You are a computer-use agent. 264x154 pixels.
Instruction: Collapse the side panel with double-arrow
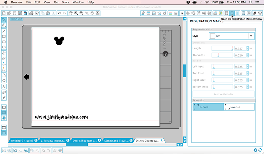pyautogui.click(x=185, y=19)
